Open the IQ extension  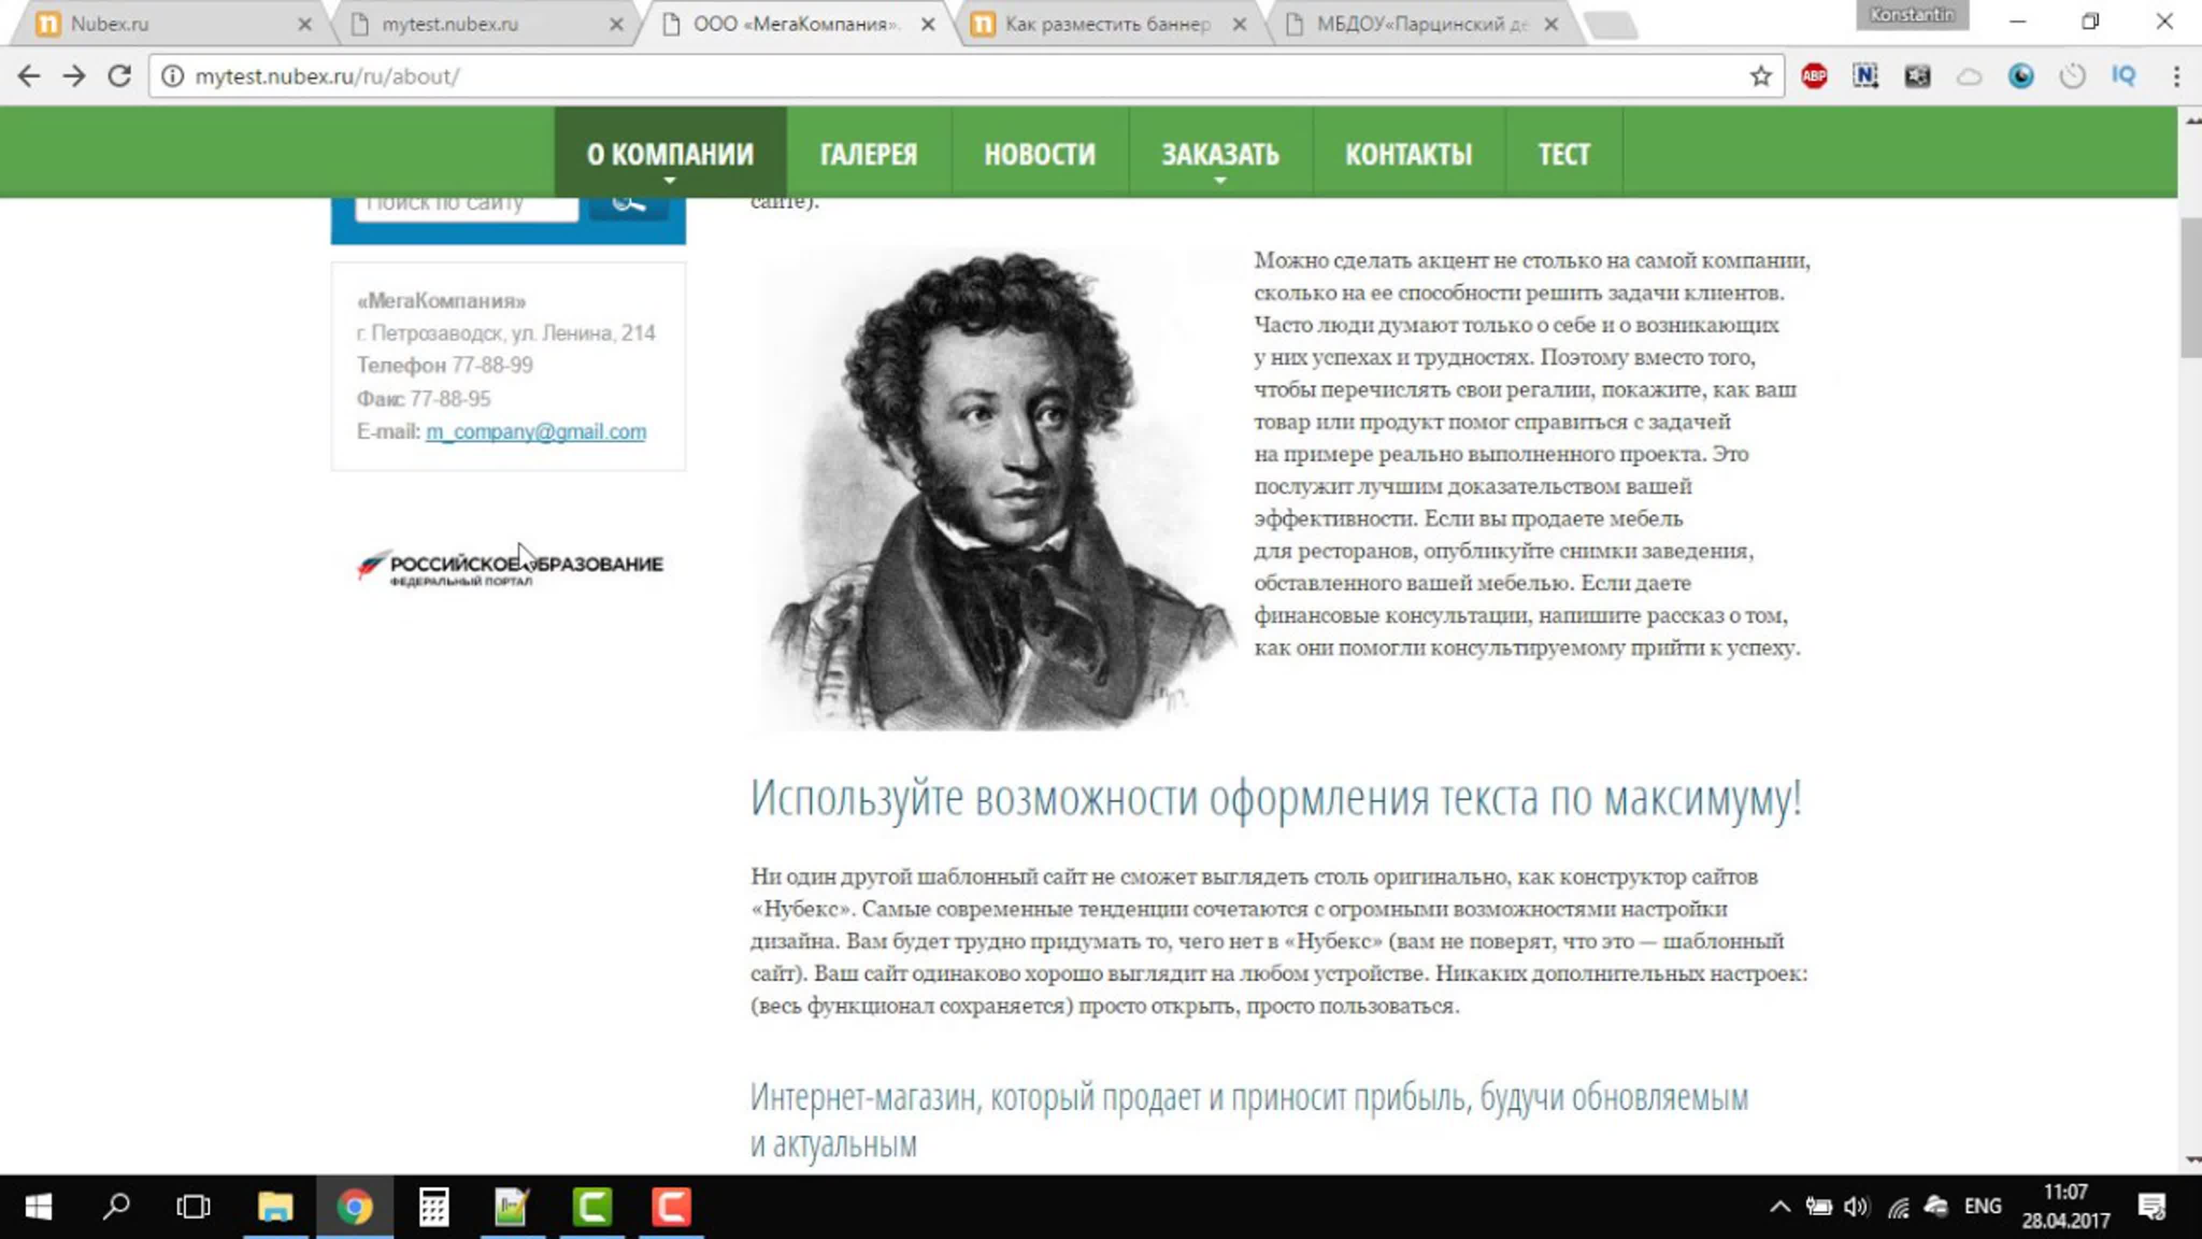[x=2124, y=76]
